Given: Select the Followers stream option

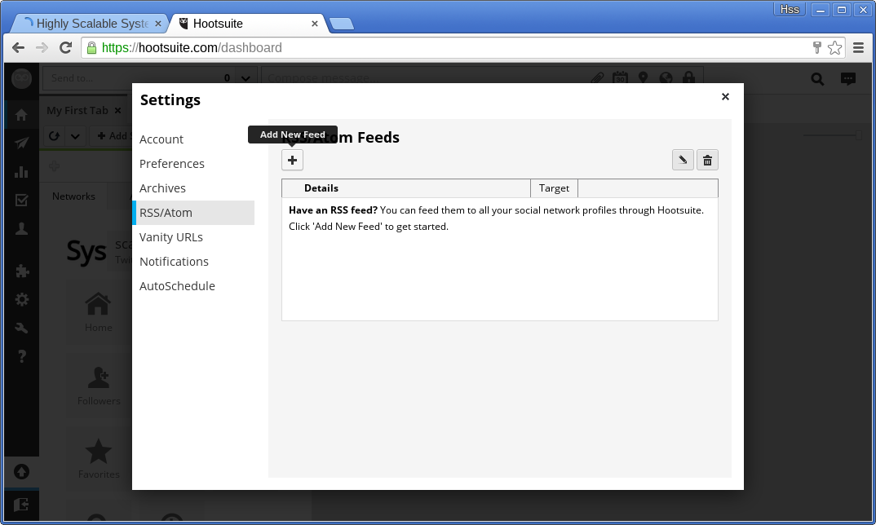Looking at the screenshot, I should click(x=99, y=386).
